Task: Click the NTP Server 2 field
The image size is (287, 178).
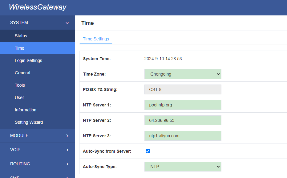Action: [x=183, y=120]
